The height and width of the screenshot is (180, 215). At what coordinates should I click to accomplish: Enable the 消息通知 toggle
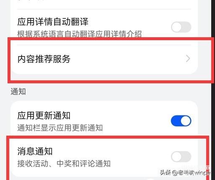pos(181,157)
